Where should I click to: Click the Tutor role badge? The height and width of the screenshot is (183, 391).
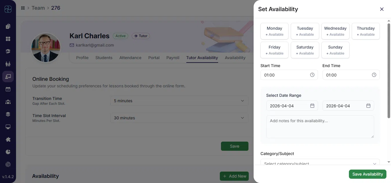141,36
